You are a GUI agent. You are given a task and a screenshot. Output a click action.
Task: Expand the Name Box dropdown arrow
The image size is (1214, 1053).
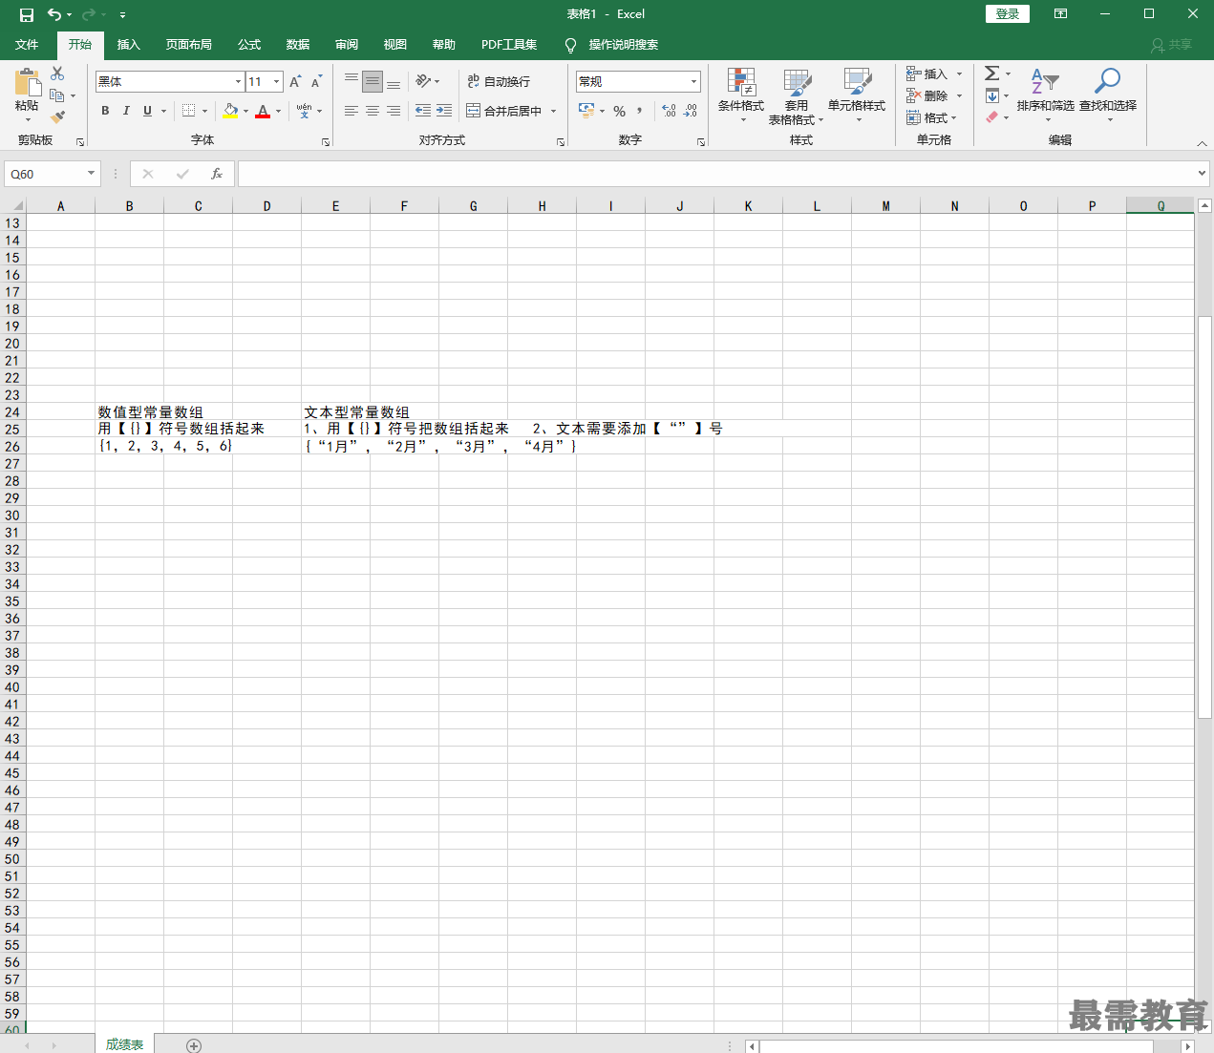click(91, 174)
